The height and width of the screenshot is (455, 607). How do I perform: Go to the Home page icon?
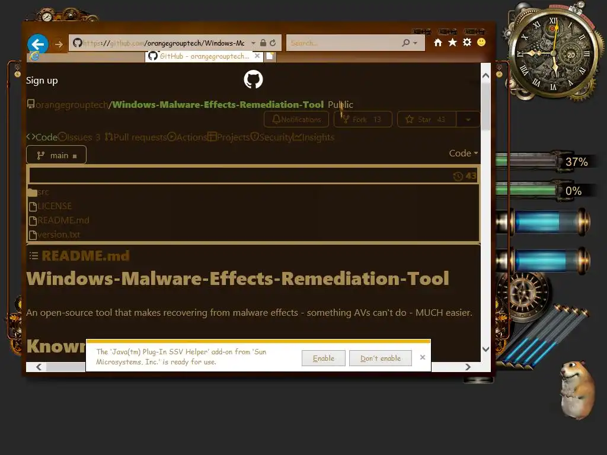point(438,43)
